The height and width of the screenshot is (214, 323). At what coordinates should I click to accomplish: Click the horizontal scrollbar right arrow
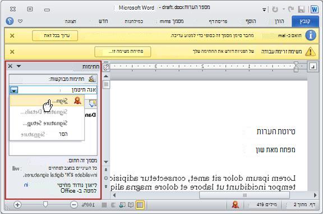315,195
